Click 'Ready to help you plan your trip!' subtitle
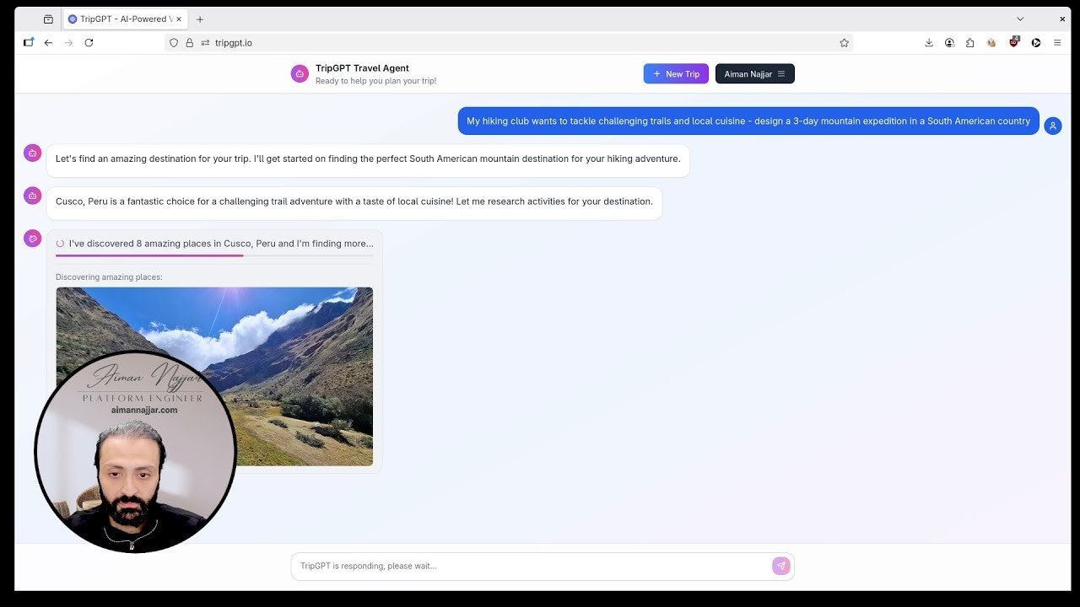Screen dimensions: 1080x607 pos(375,81)
